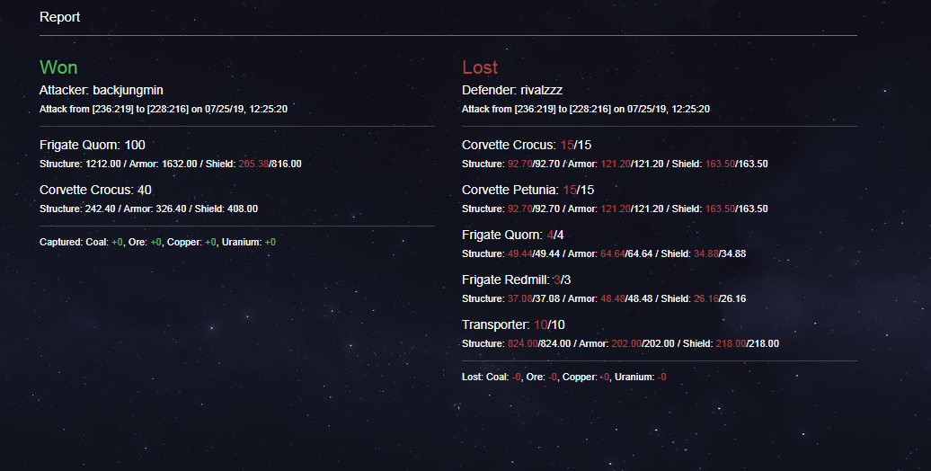Click attacker's attack coordinates and date line
The image size is (931, 471).
(x=164, y=110)
